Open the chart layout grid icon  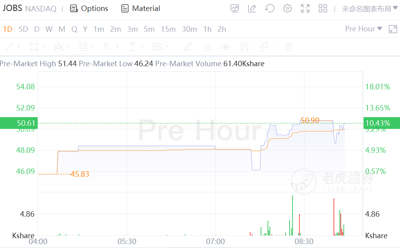point(323,9)
